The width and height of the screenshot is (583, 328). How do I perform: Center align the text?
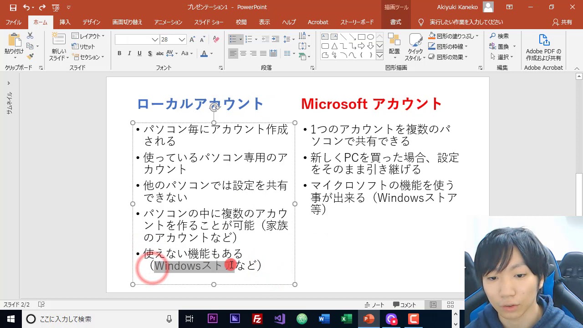tap(243, 53)
